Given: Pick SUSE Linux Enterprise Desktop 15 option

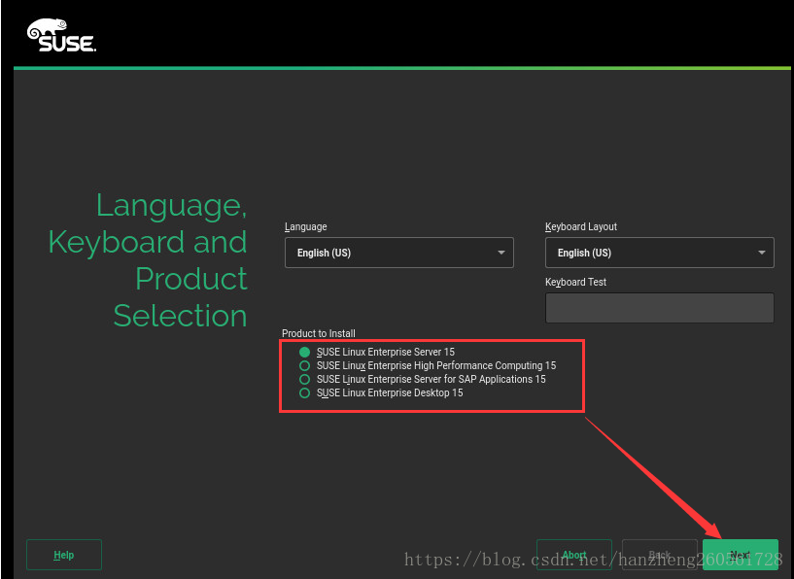Looking at the screenshot, I should click(x=304, y=392).
